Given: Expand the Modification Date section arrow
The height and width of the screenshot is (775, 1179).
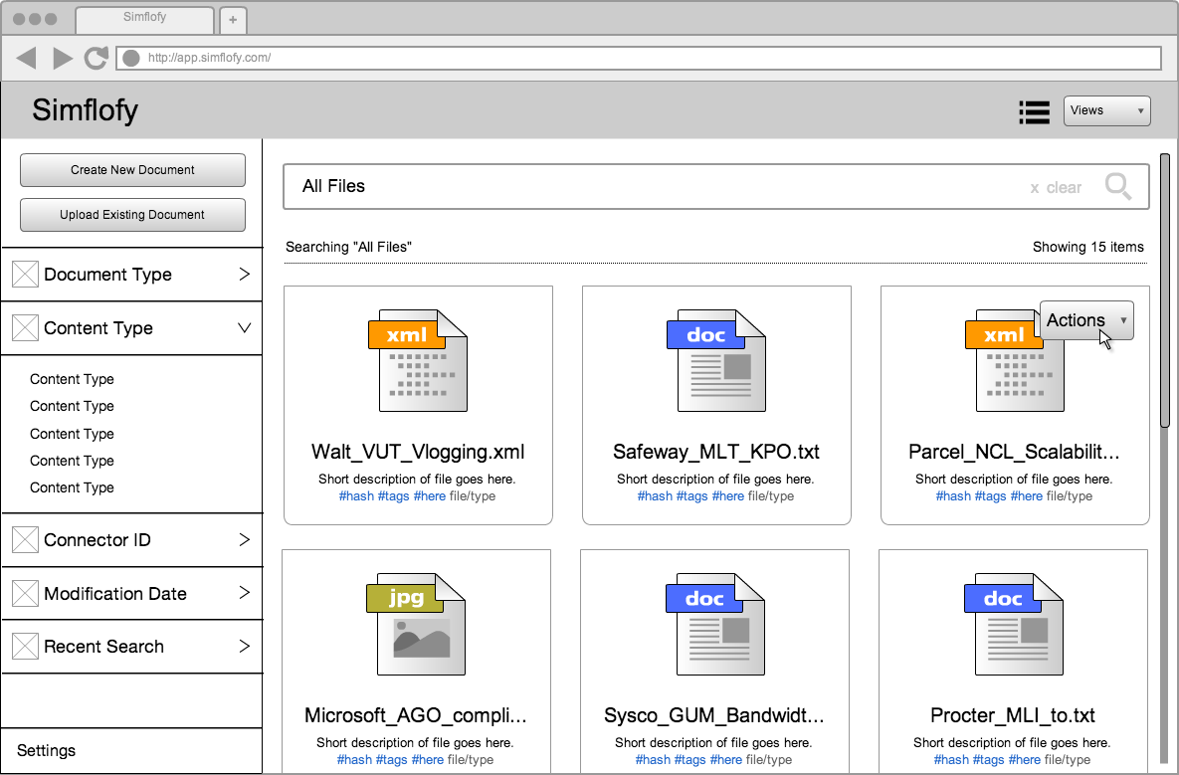Looking at the screenshot, I should pyautogui.click(x=244, y=594).
